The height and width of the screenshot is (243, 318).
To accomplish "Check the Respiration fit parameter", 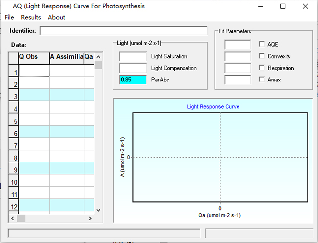I will pos(262,68).
